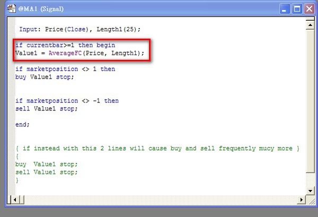Click the 'if marketposition <> -1 then' line
Screen dimensions: 318x217
67,101
